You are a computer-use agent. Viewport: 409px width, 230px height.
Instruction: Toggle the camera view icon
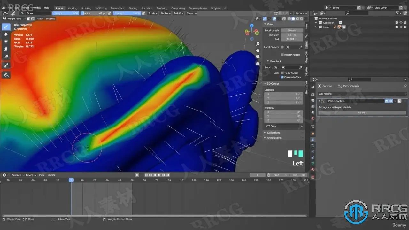(x=258, y=57)
